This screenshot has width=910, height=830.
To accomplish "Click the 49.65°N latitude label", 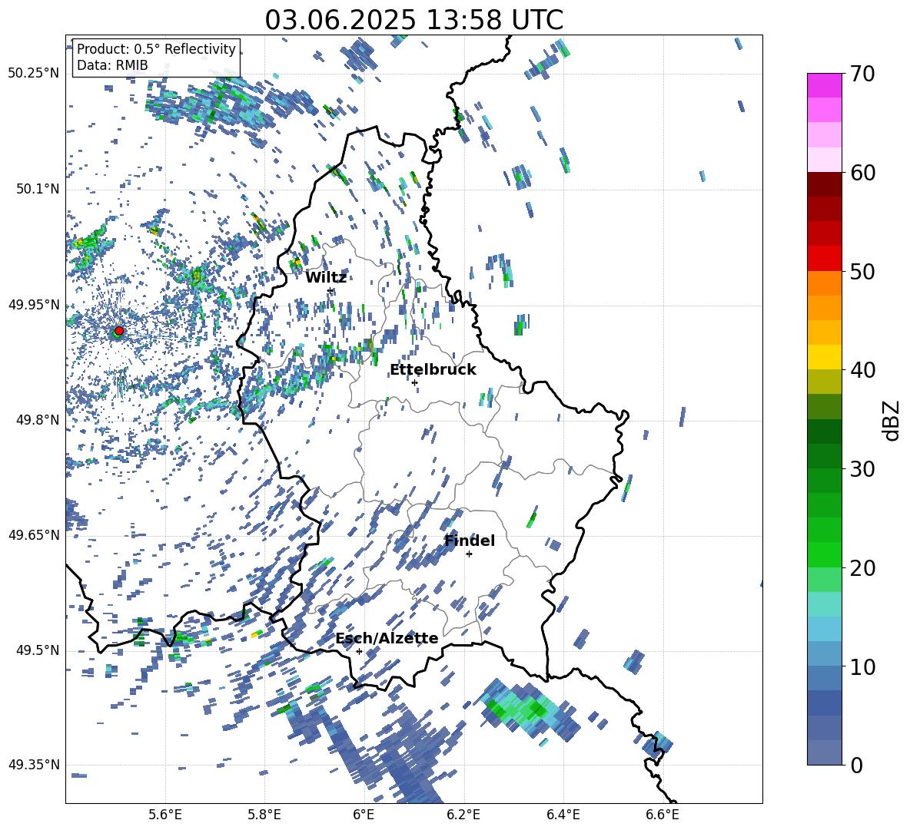I will coord(34,535).
